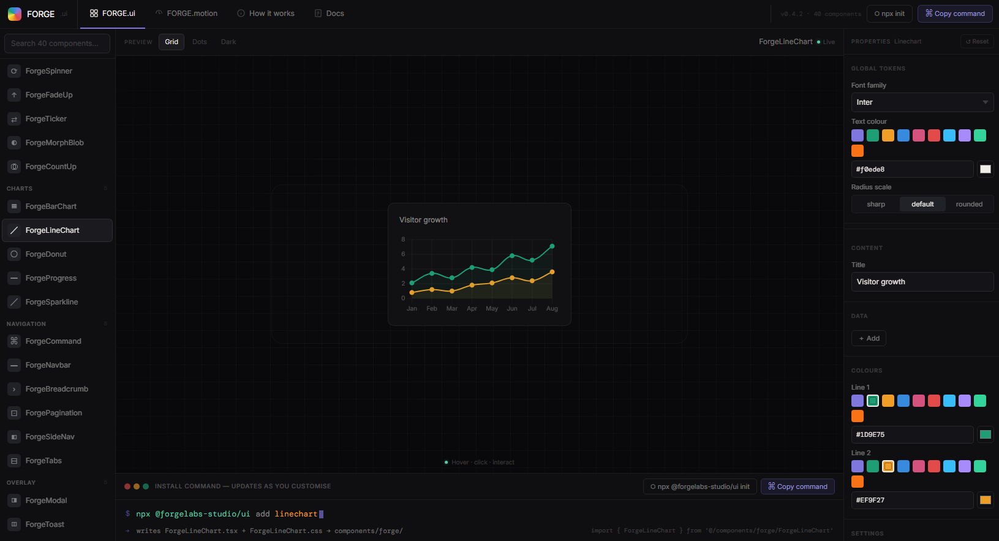
Task: Click the ForgeBreadcrumb chevron icon
Action: coord(14,389)
